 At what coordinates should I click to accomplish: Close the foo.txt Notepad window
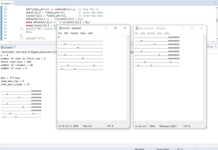[125, 28]
